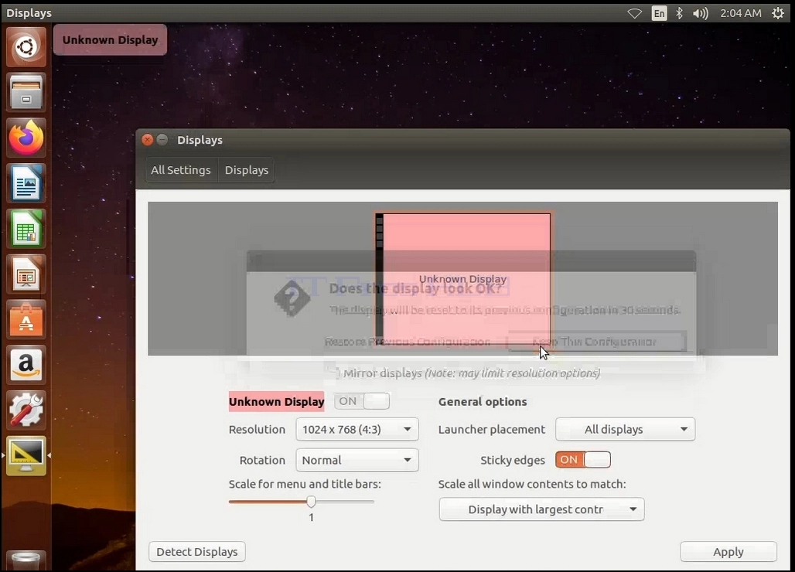Open the Ubuntu Dash search launcher
The image size is (795, 572).
point(26,47)
